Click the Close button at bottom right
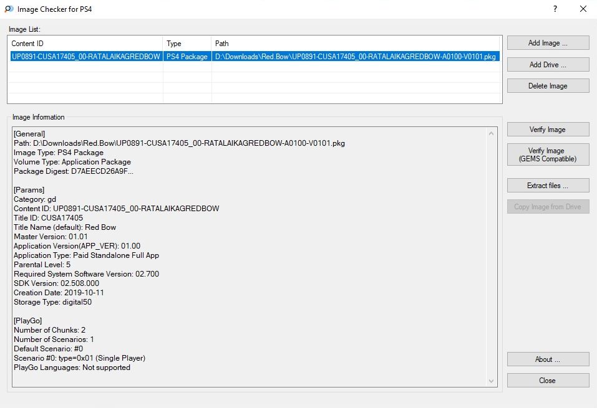Image resolution: width=597 pixels, height=408 pixels. pos(548,381)
